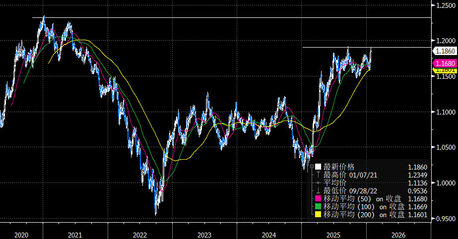Collapse the legend box using its tree toggle
The image size is (458, 239).
pyautogui.click(x=312, y=167)
